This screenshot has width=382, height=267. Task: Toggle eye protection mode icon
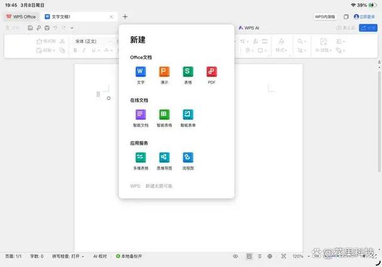pos(235,256)
